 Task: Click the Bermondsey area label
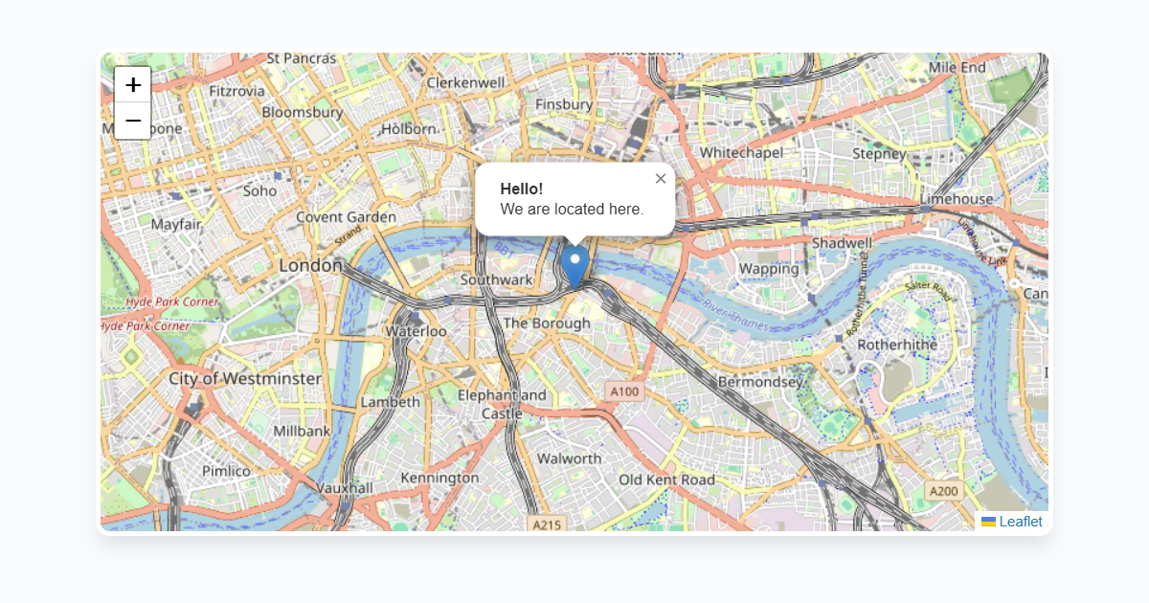760,382
